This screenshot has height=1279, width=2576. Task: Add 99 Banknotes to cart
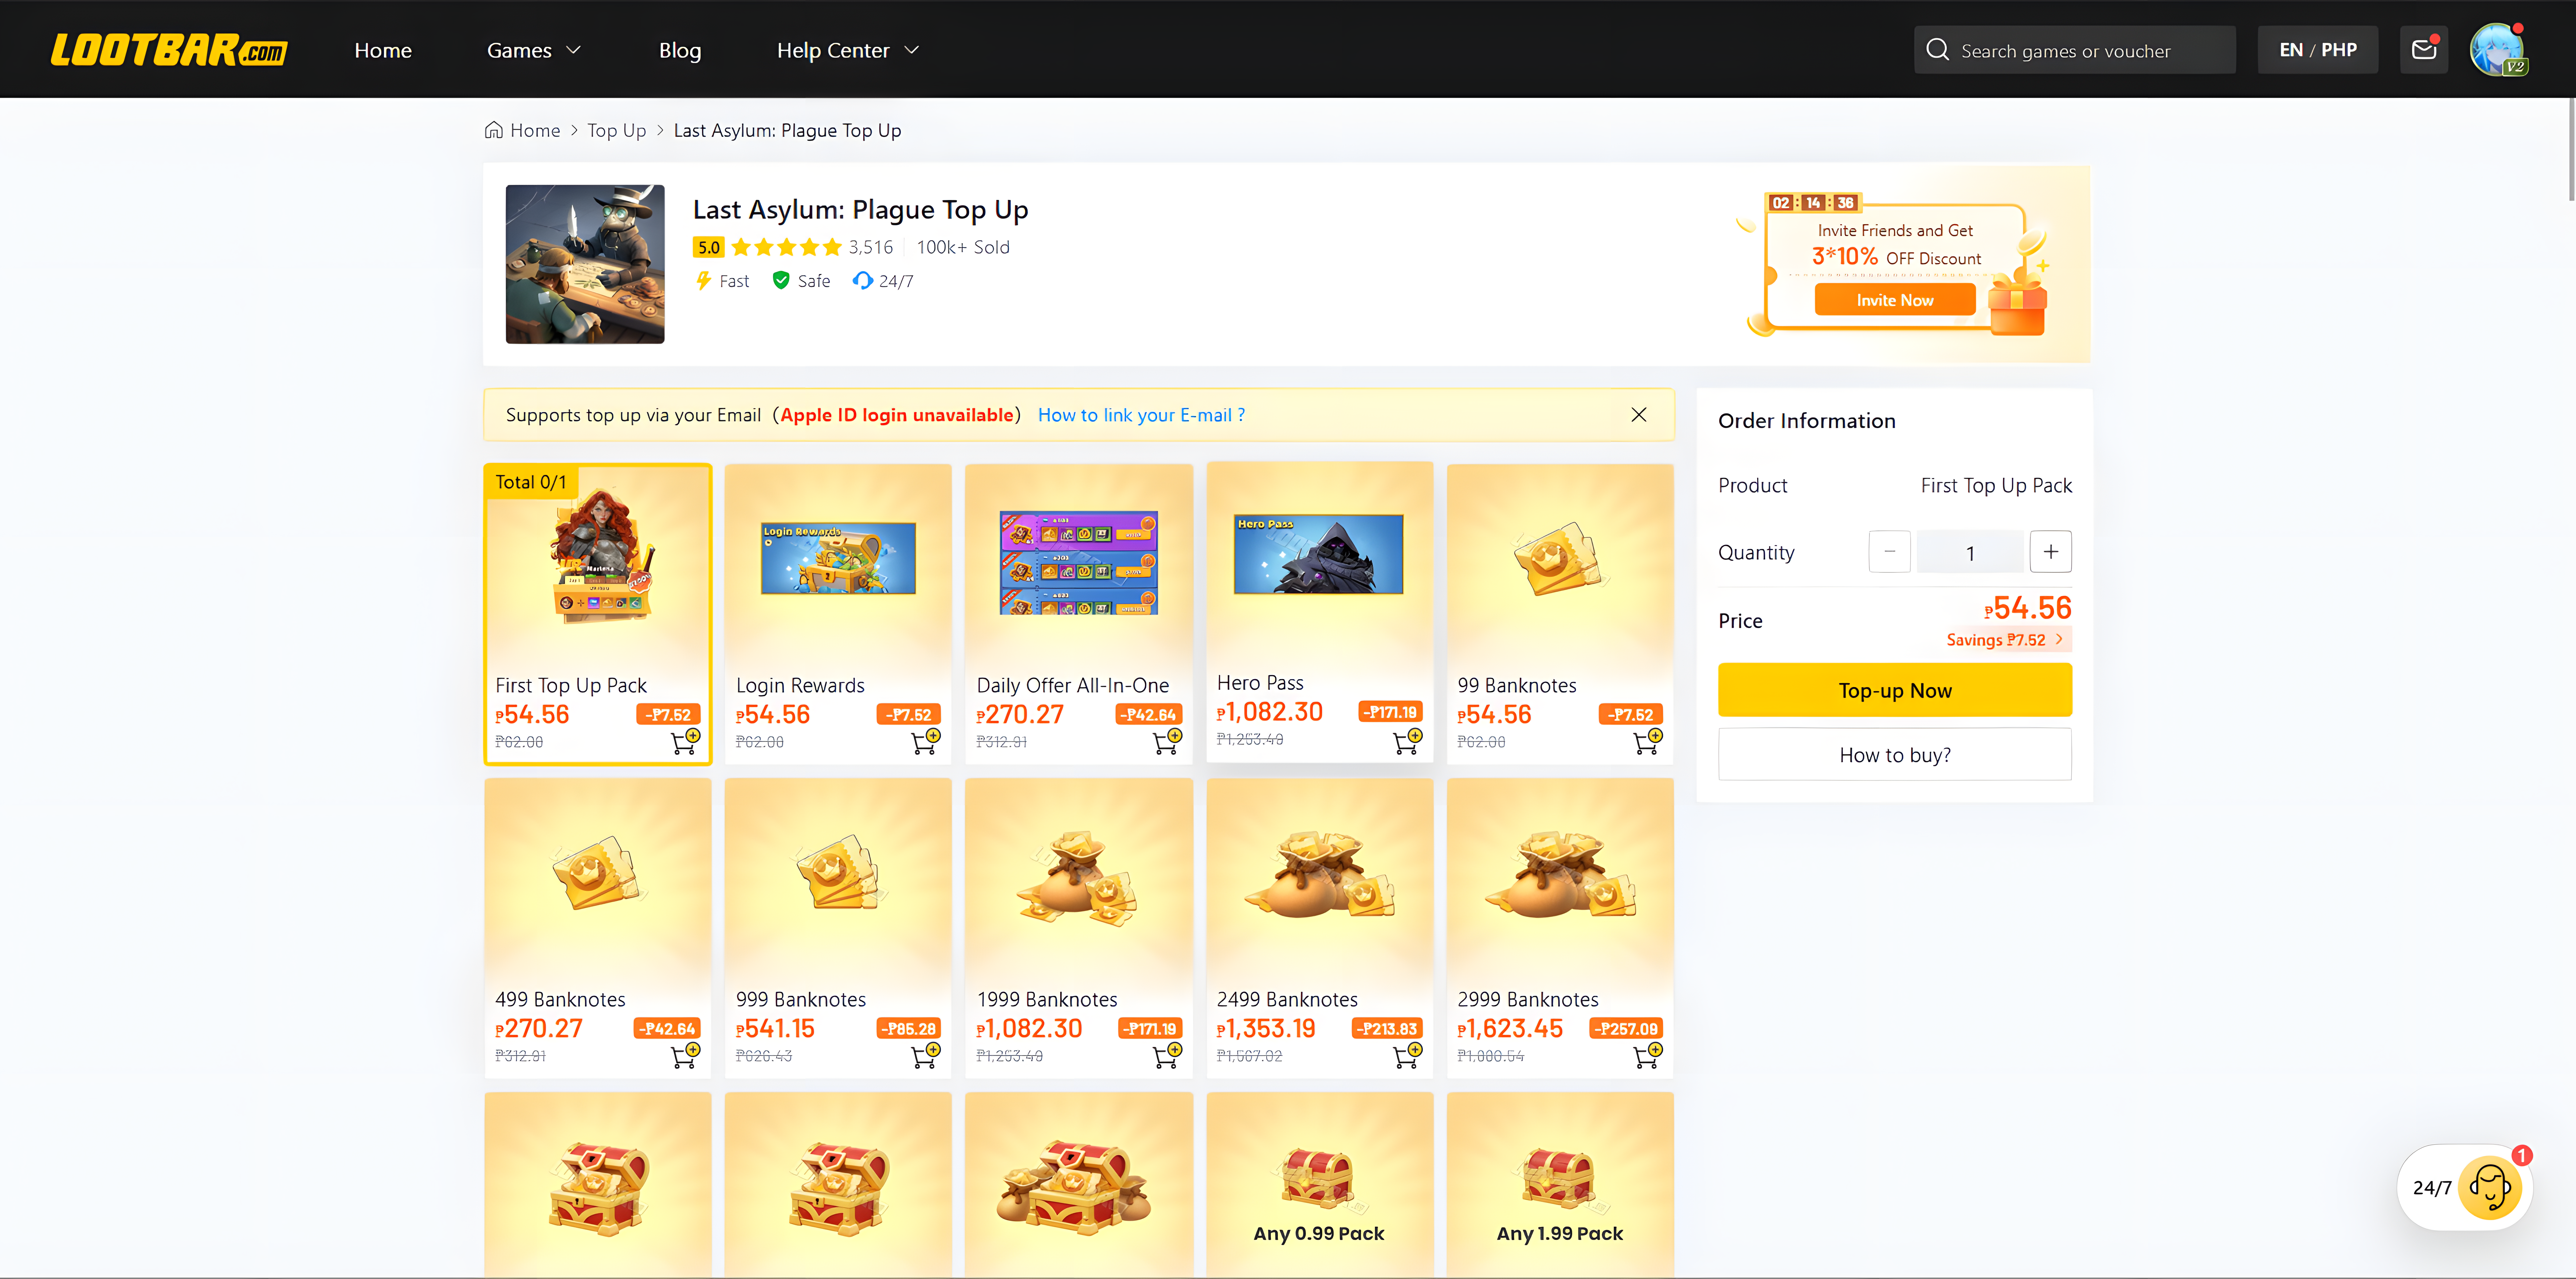point(1647,741)
